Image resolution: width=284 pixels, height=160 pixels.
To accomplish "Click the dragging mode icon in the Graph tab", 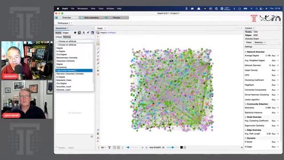I will (98, 32).
